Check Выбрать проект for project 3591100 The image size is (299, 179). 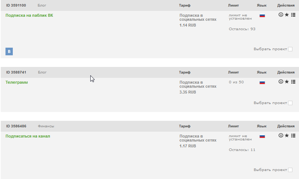[x=290, y=49]
